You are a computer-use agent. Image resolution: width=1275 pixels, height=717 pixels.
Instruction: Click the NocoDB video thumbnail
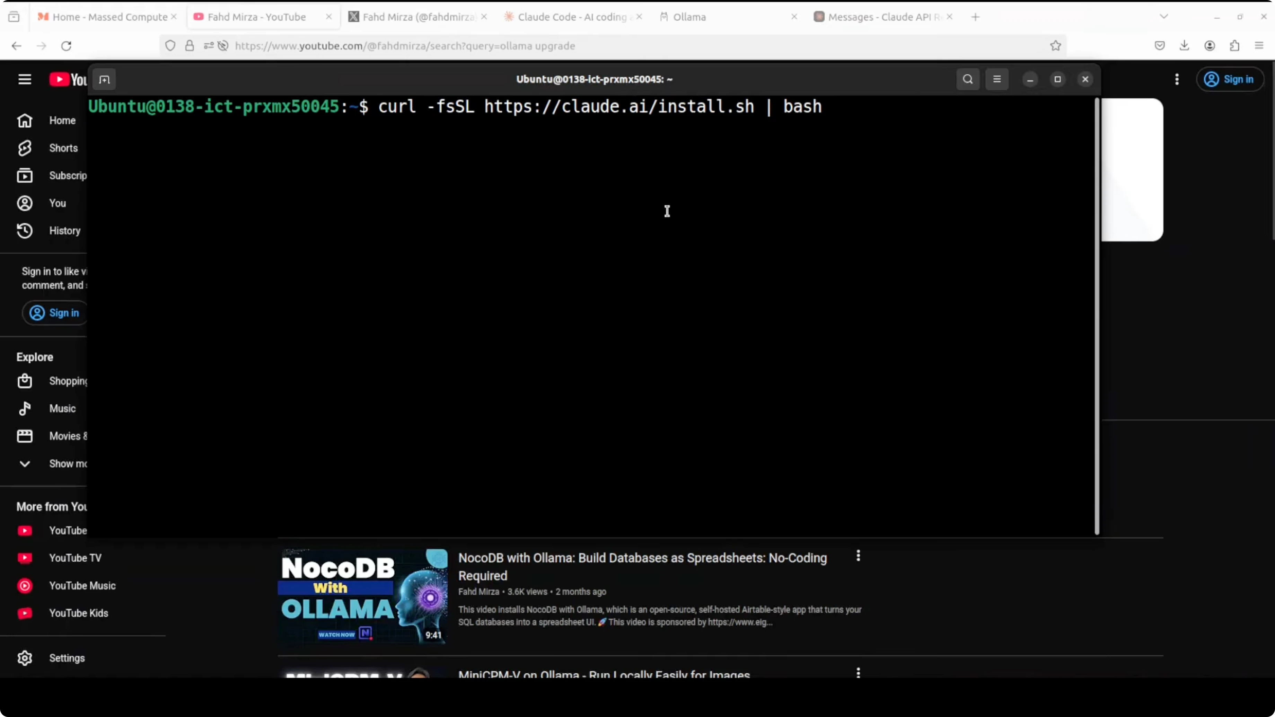(x=362, y=596)
